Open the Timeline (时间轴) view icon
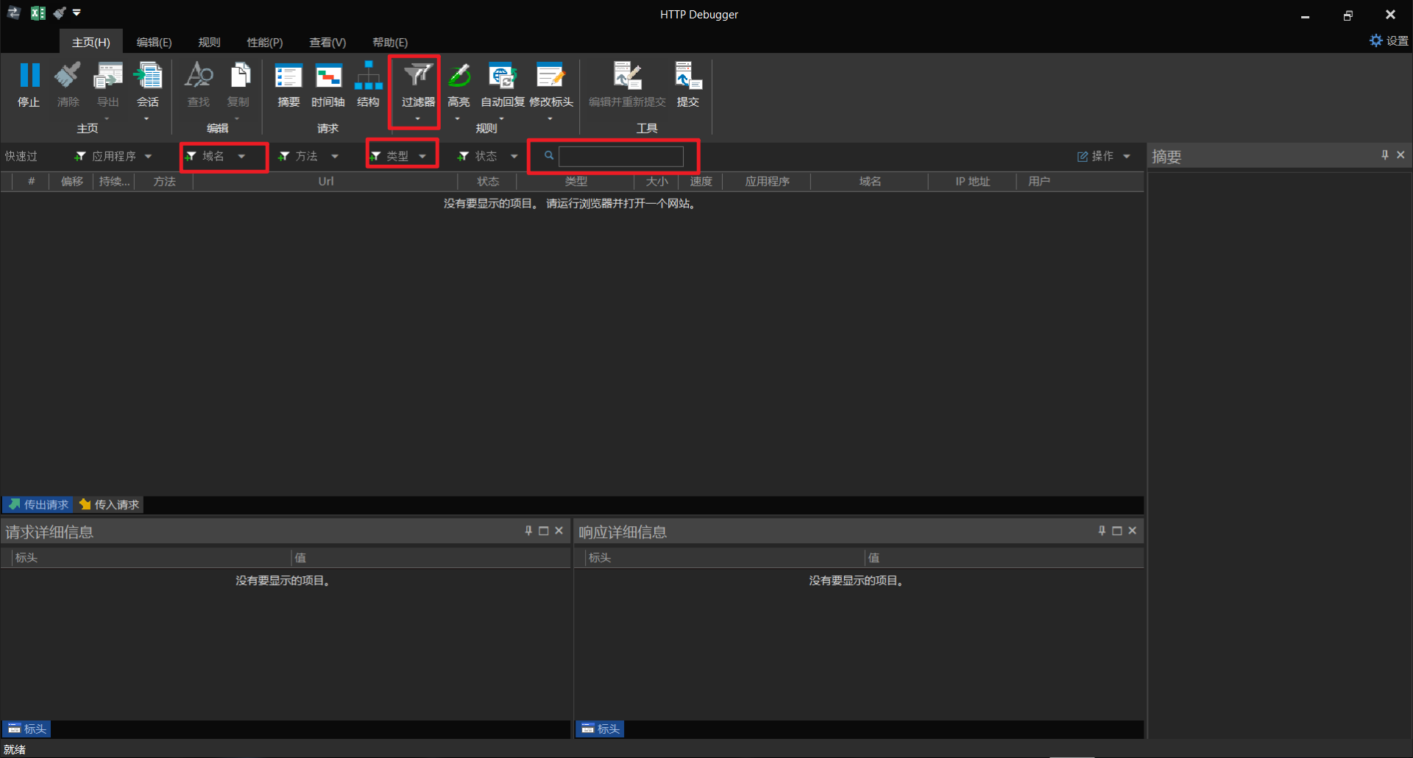The height and width of the screenshot is (758, 1413). click(328, 76)
